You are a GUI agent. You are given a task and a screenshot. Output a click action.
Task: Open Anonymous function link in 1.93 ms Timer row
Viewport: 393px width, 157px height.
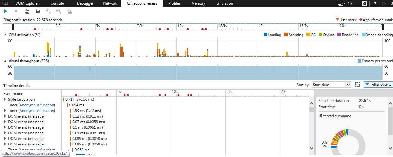coord(36,111)
